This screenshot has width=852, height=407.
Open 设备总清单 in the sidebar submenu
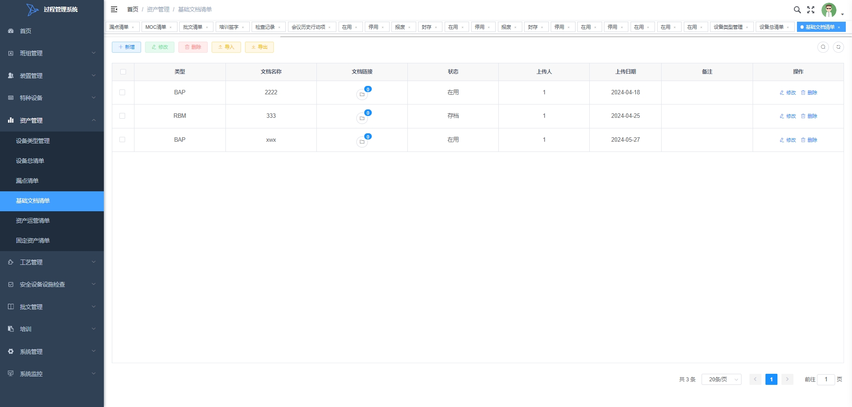click(x=52, y=161)
